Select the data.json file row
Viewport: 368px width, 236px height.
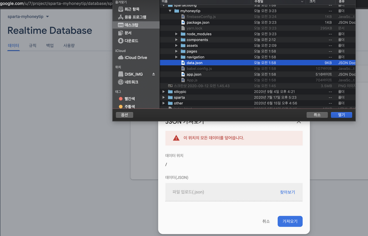[x=258, y=63]
